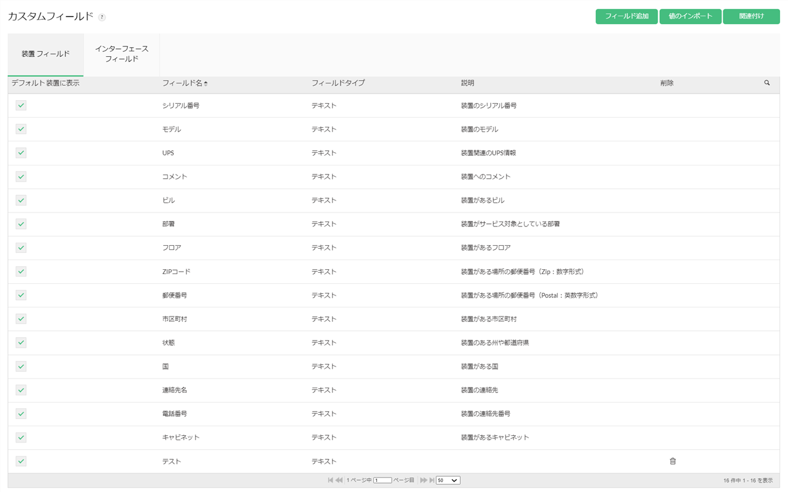Click the 値のインポート button
The width and height of the screenshot is (788, 492).
coord(690,16)
